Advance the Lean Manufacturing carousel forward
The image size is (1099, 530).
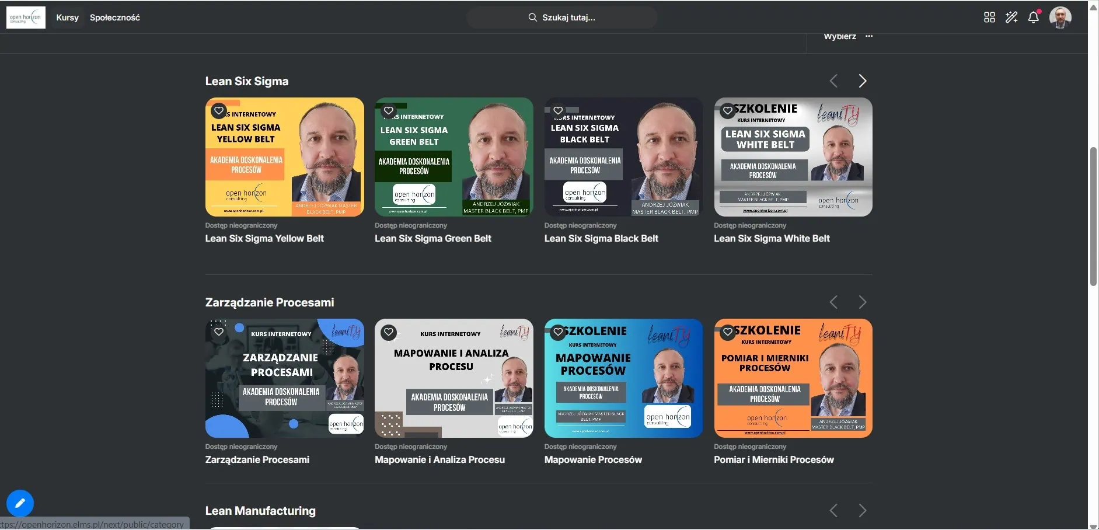[862, 511]
